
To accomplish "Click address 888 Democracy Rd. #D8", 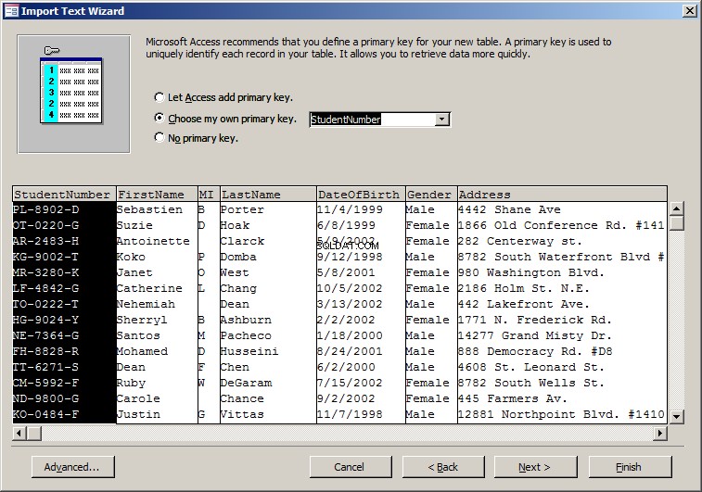I will [535, 351].
